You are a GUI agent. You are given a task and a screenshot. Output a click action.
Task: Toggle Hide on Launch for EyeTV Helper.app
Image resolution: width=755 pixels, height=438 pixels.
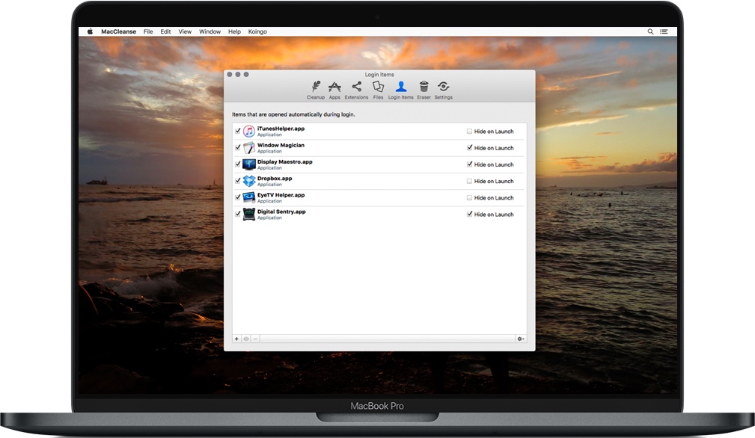pos(470,198)
